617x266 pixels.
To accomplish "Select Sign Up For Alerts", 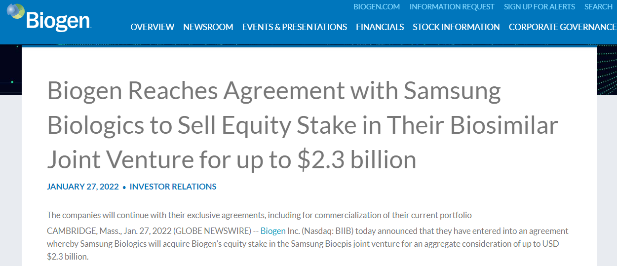I will (539, 7).
